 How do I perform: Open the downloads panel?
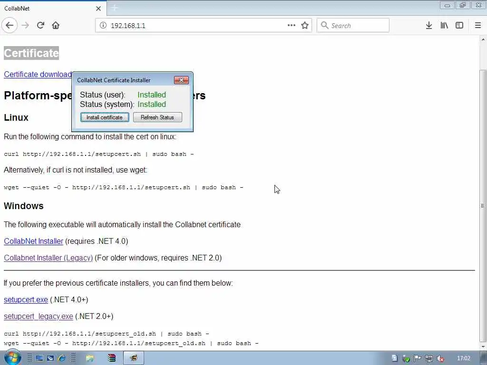coord(429,25)
